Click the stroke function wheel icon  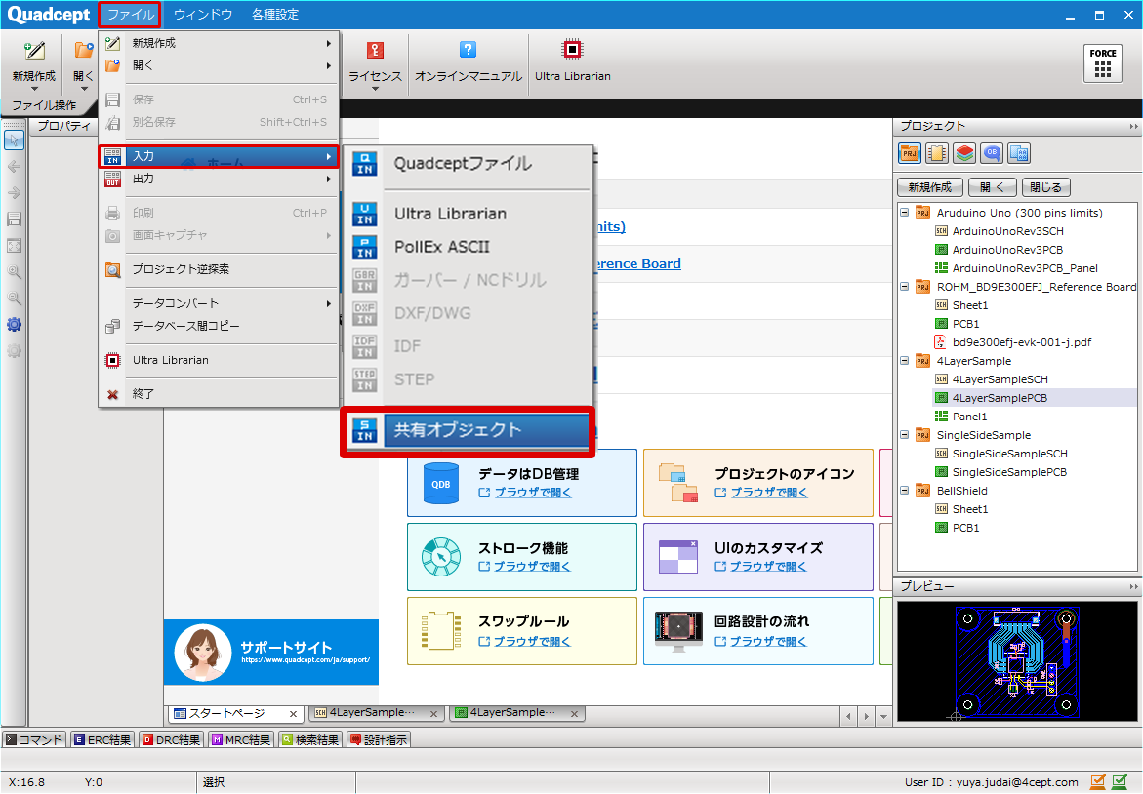(x=441, y=557)
